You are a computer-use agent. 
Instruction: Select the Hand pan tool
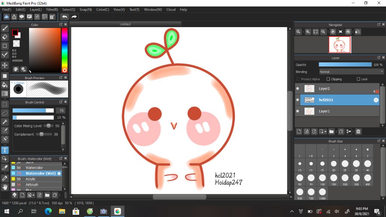coord(5,187)
